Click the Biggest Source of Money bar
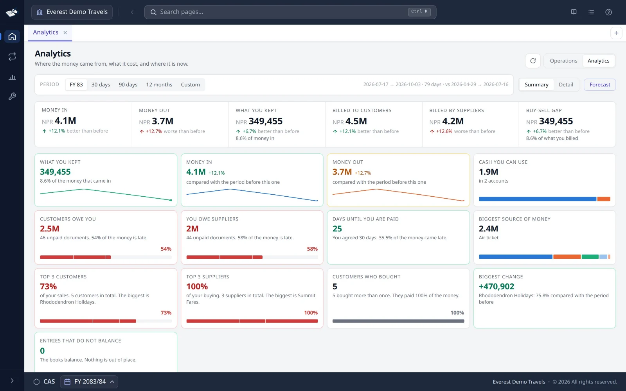Viewport: 626px width, 391px height. [545, 257]
